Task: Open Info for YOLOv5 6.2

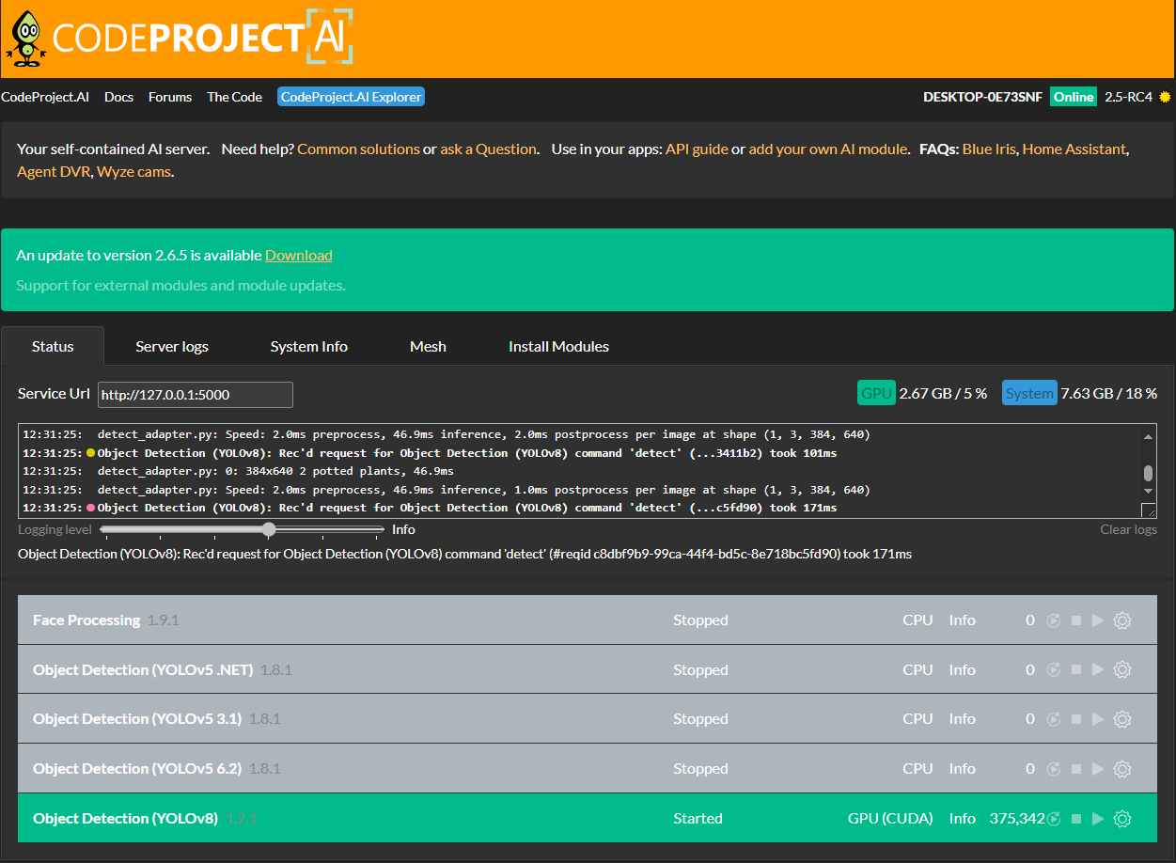Action: [963, 769]
